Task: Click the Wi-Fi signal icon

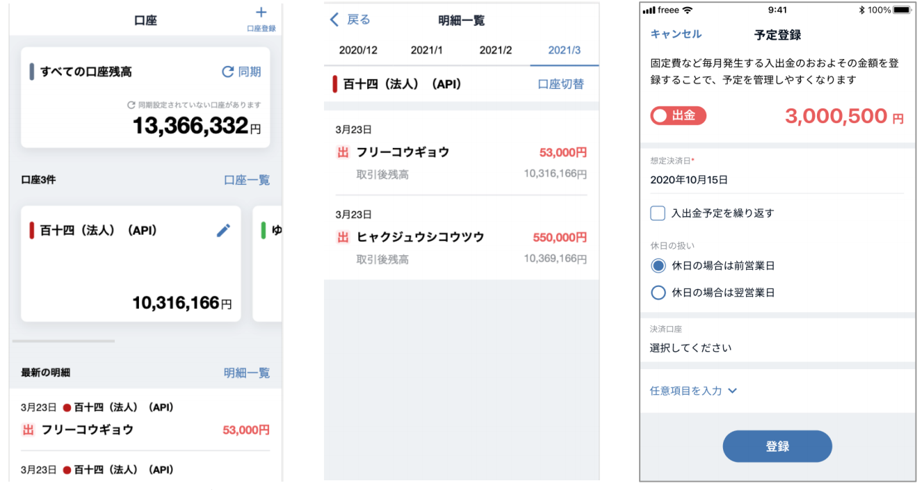Action: coord(688,10)
